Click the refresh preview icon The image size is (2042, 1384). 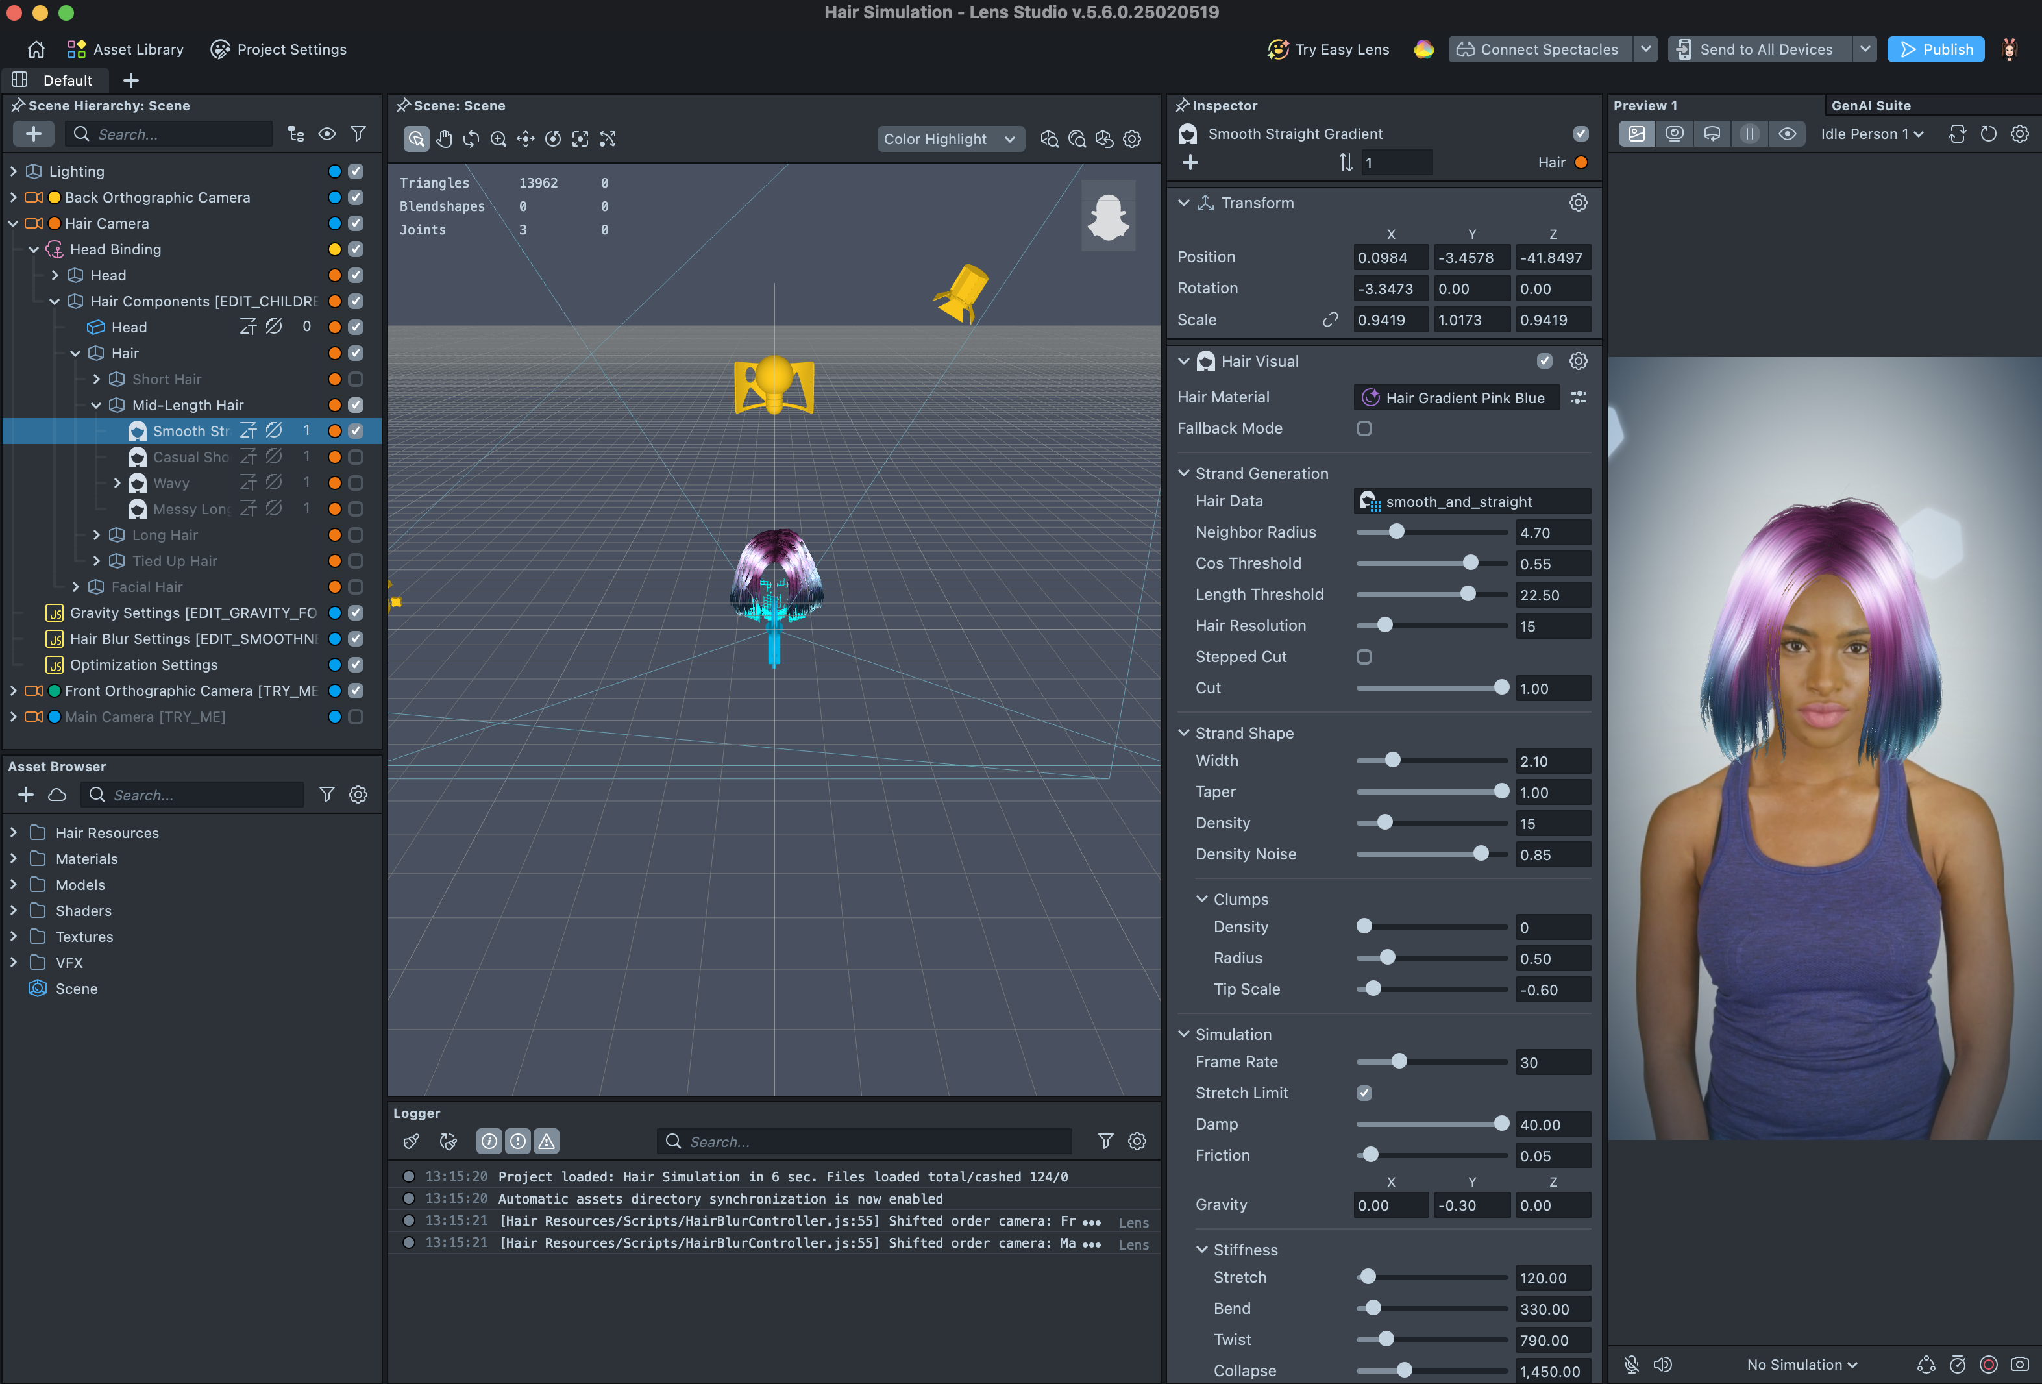click(1988, 134)
